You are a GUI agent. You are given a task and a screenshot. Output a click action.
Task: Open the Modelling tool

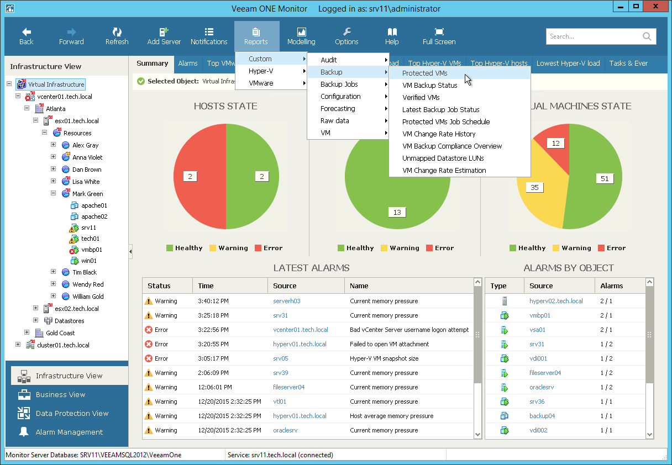click(x=301, y=36)
